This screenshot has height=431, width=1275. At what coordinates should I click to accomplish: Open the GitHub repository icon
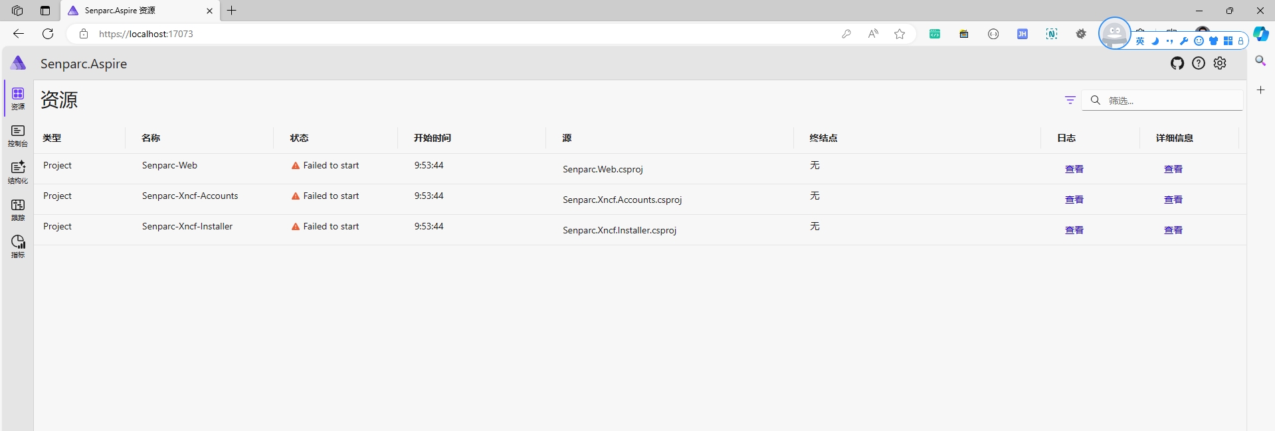pos(1177,63)
